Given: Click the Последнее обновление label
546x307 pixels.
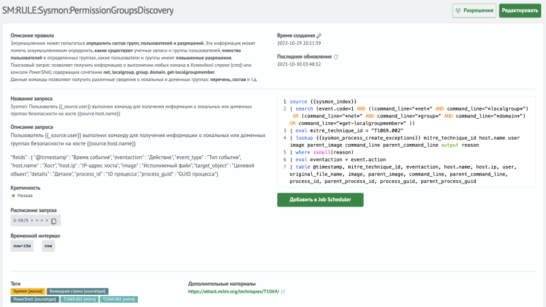Looking at the screenshot, I should pyautogui.click(x=304, y=57).
